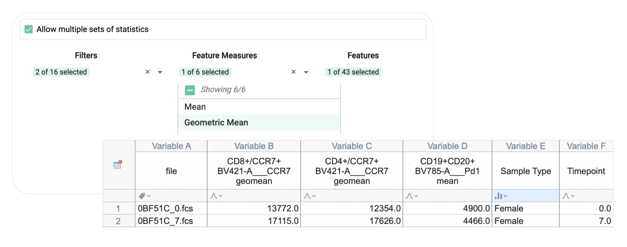Expand the Filters dropdown arrow
The image size is (627, 247).
[160, 72]
